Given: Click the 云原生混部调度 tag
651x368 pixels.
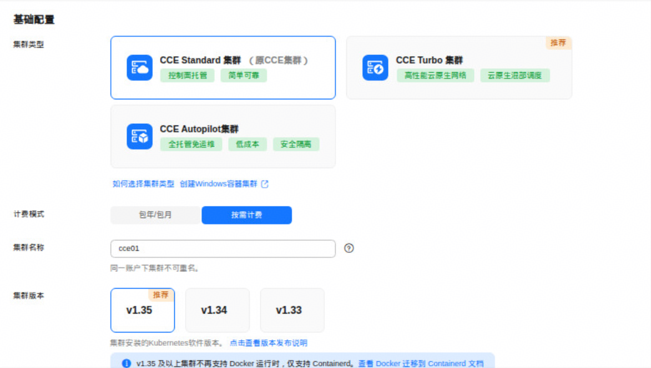Looking at the screenshot, I should (x=515, y=75).
